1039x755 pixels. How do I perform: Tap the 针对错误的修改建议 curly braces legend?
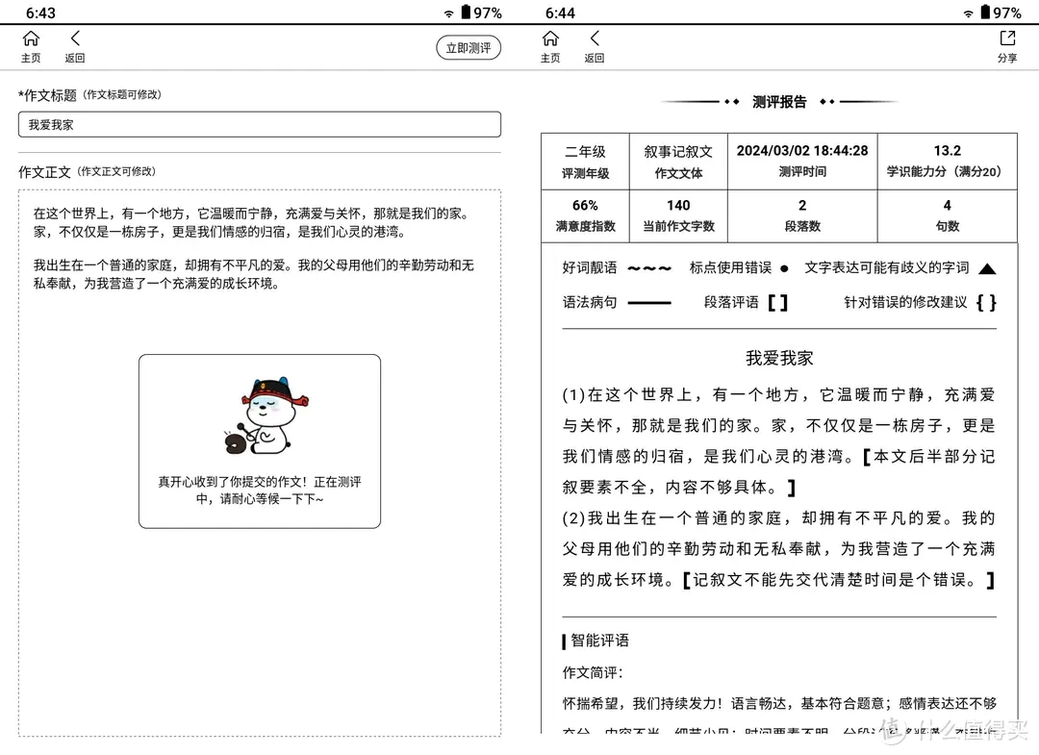point(986,303)
